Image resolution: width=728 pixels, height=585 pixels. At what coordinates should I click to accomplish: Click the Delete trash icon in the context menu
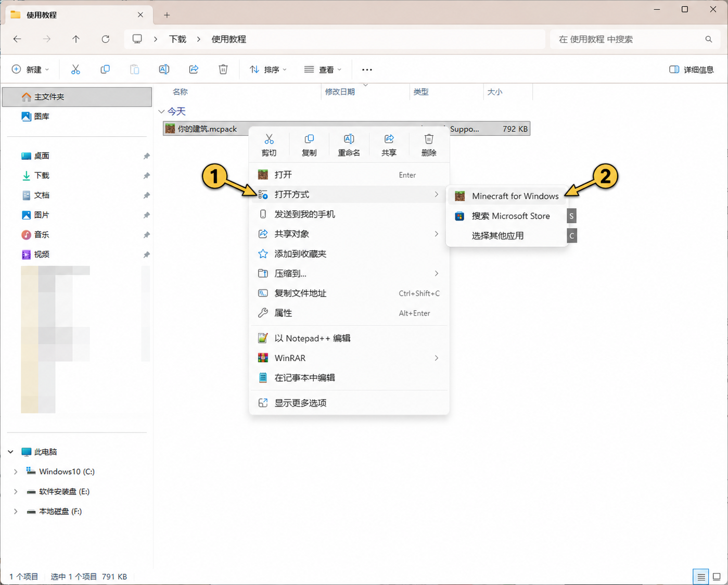click(429, 139)
